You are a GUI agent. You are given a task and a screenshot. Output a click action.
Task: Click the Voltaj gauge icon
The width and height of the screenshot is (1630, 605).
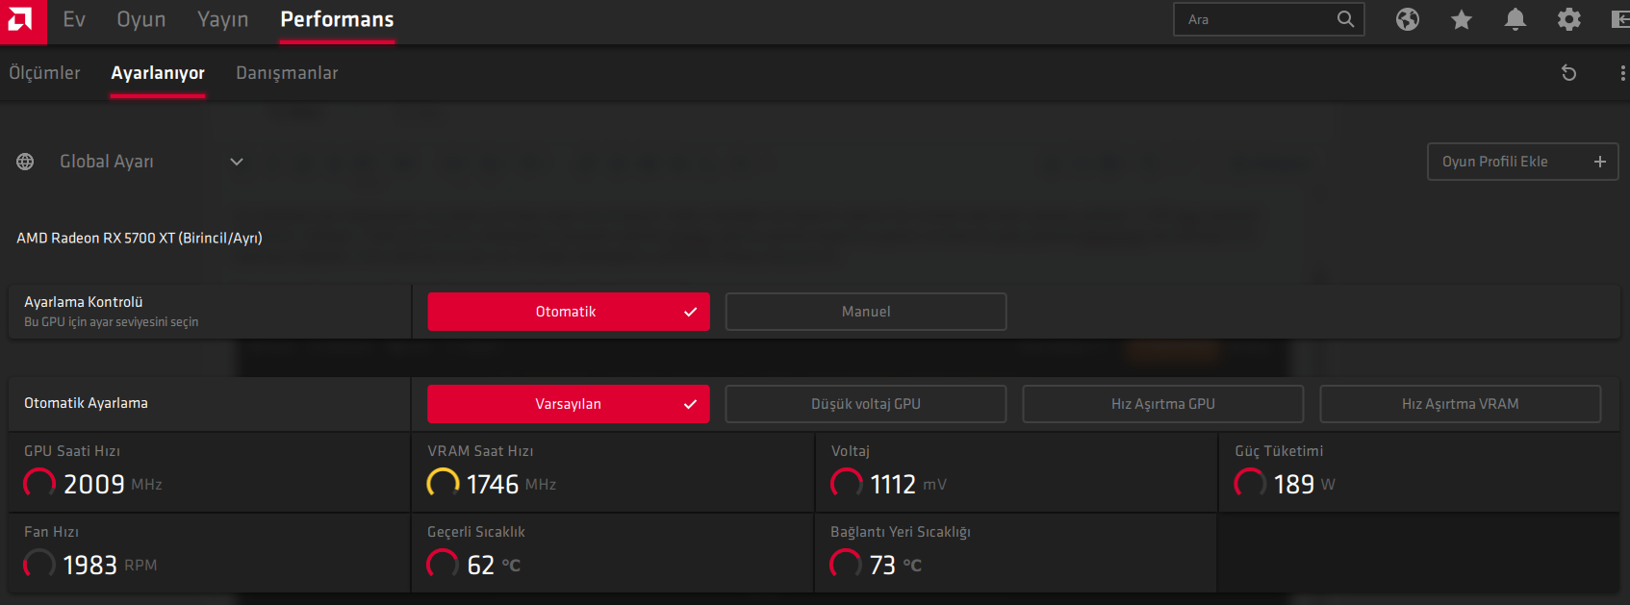(847, 483)
